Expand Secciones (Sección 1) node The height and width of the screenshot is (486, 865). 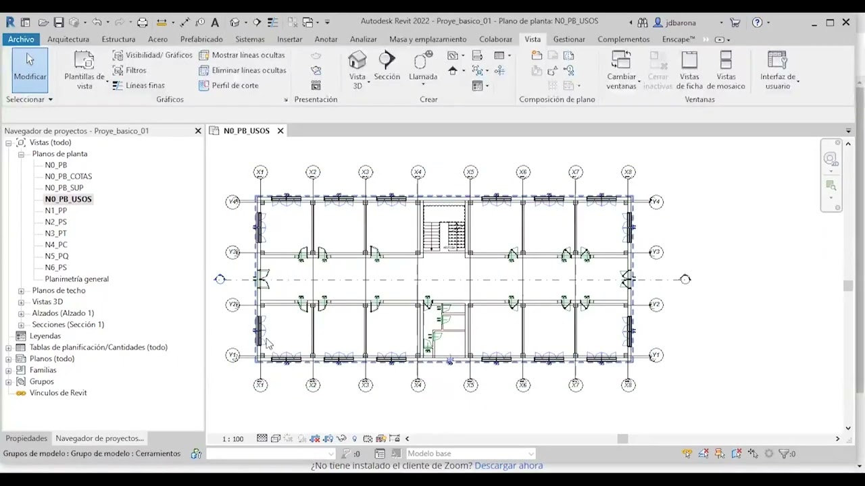click(x=21, y=325)
